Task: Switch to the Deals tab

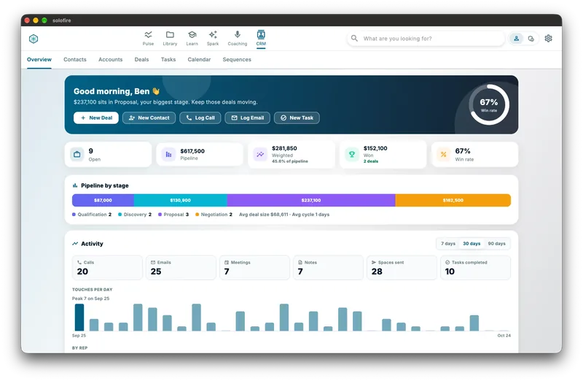Action: [141, 60]
